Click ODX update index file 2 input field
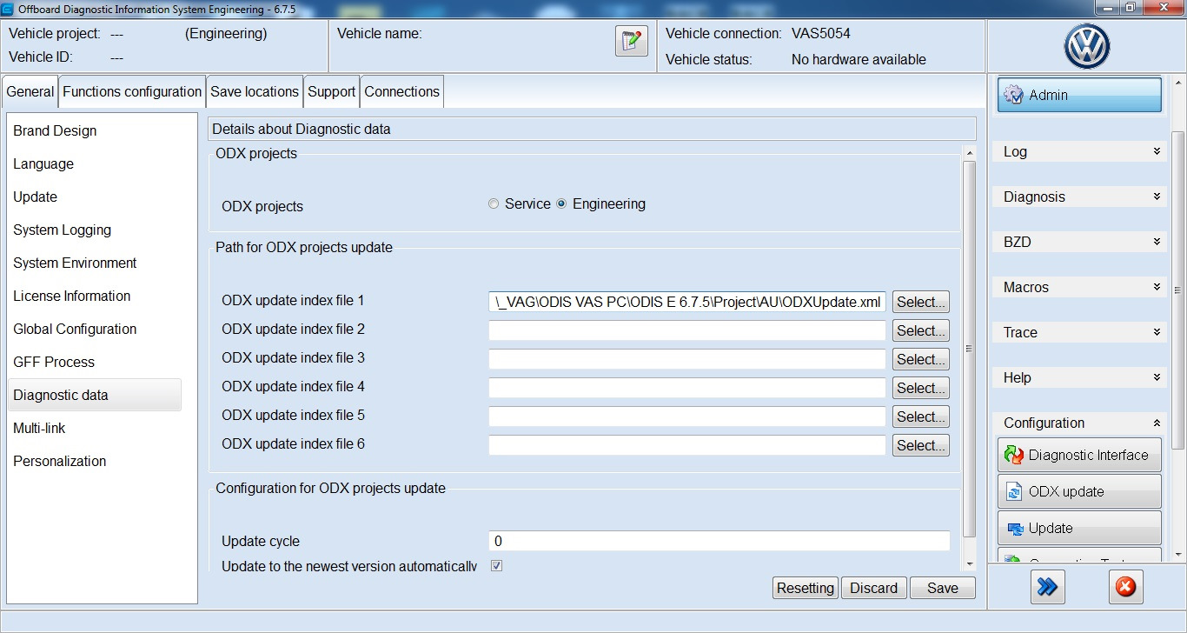1187x633 pixels. (687, 330)
